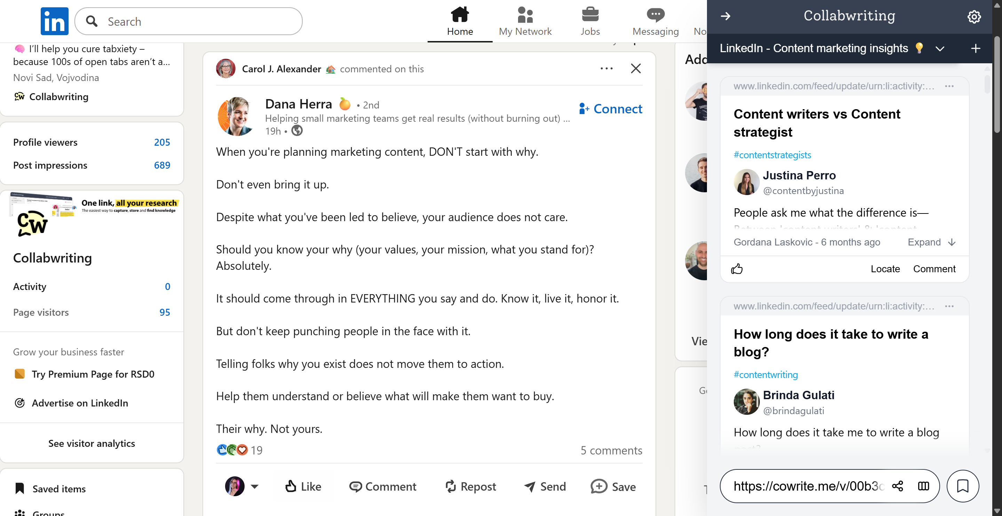Click See visitor analytics
The width and height of the screenshot is (1002, 516).
92,443
